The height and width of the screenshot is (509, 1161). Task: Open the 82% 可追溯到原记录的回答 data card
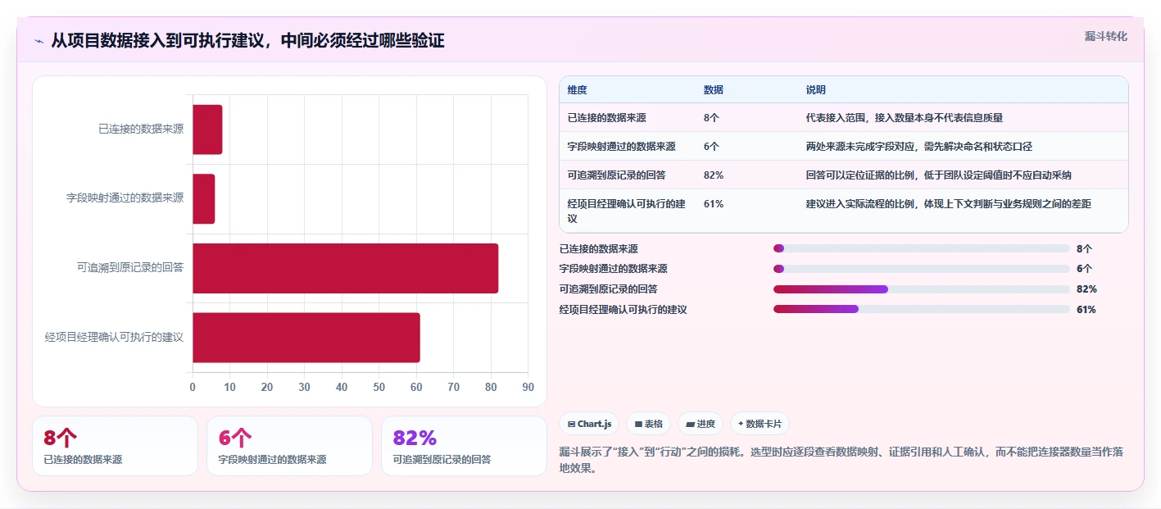click(465, 446)
